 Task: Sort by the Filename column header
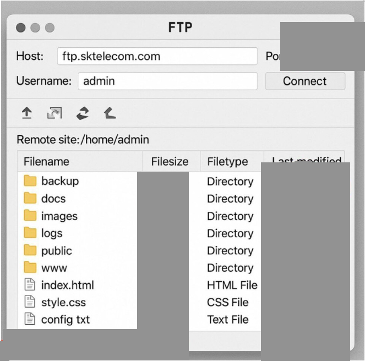80,161
